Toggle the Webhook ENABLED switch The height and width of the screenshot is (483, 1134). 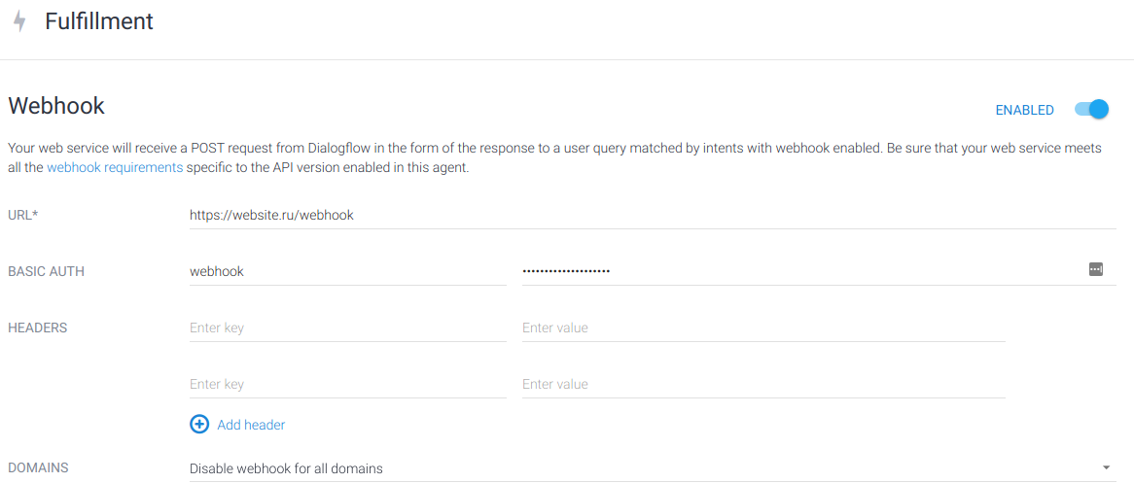(x=1091, y=110)
